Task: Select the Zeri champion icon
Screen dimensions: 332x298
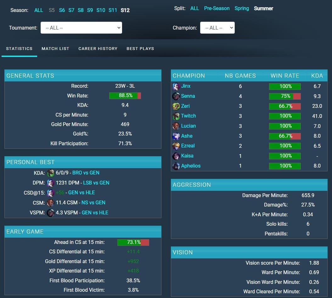Action: [x=176, y=106]
